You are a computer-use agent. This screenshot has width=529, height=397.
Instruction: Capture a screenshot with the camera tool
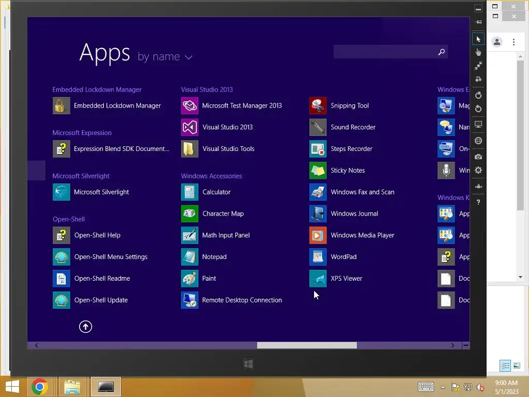coord(478,157)
